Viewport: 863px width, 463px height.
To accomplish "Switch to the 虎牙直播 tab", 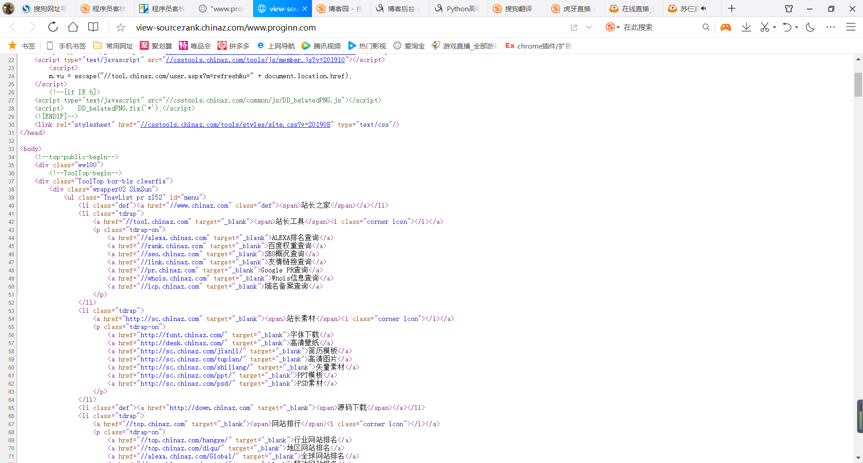I will pyautogui.click(x=575, y=9).
